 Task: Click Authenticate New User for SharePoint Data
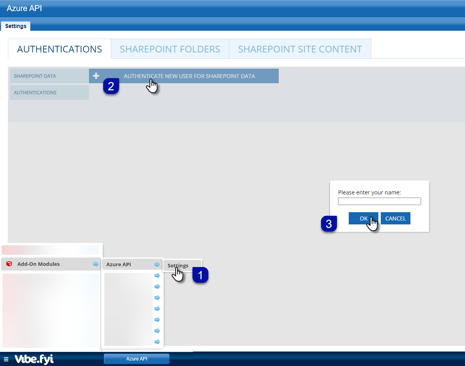184,76
